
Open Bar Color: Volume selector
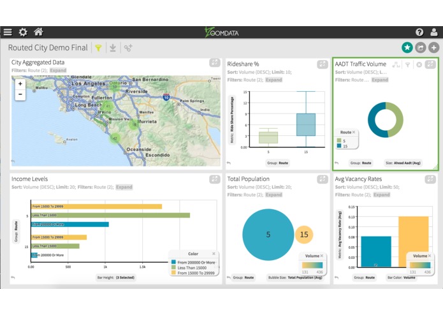point(402,277)
